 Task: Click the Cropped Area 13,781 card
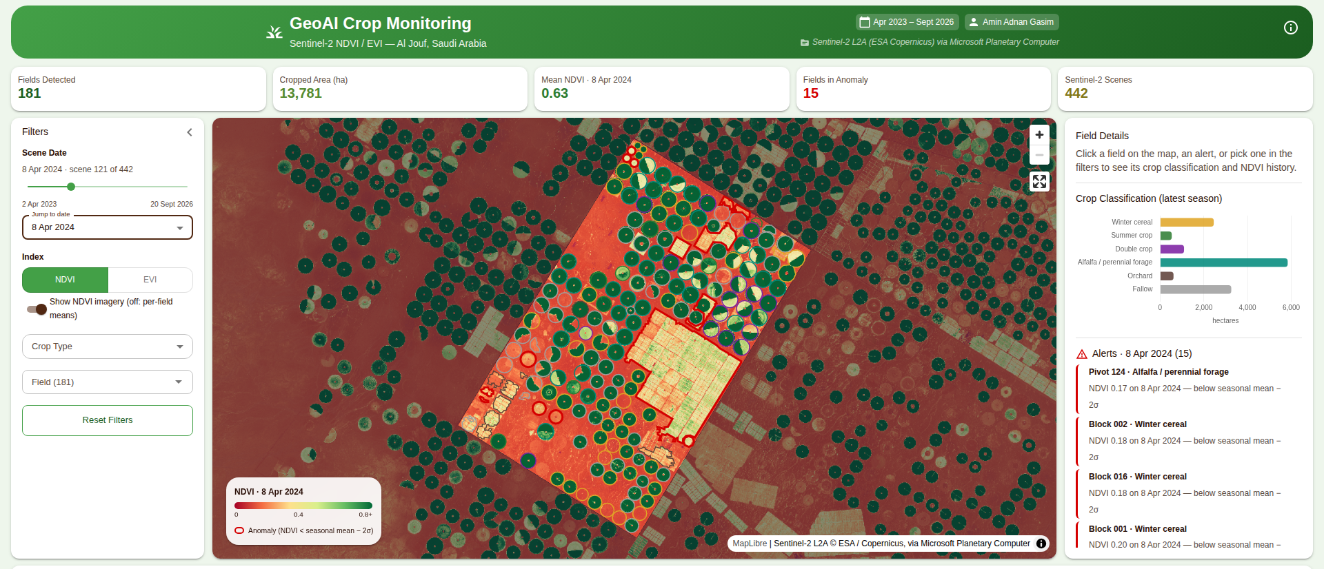pyautogui.click(x=400, y=89)
